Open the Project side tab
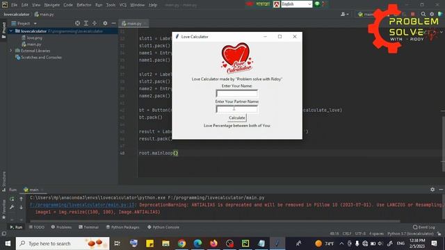Image resolution: width=445 pixels, height=250 pixels. point(3,30)
